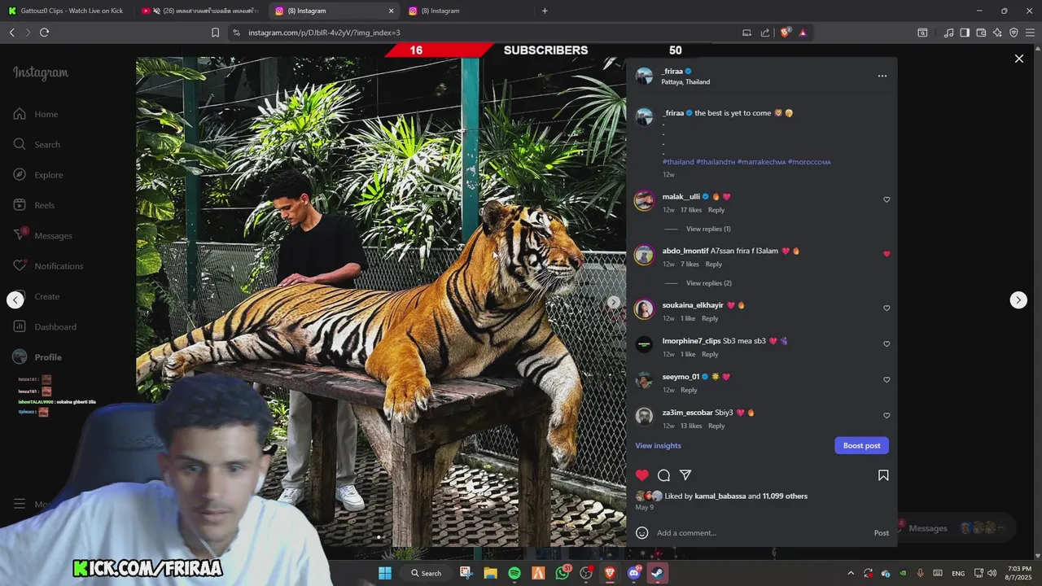
Task: Open Spotify from the taskbar
Action: [514, 573]
